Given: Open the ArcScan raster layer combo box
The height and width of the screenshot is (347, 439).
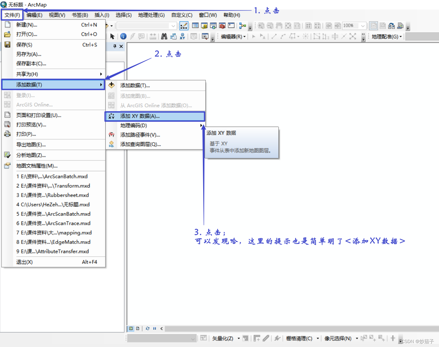Looking at the screenshot, I should [x=162, y=339].
